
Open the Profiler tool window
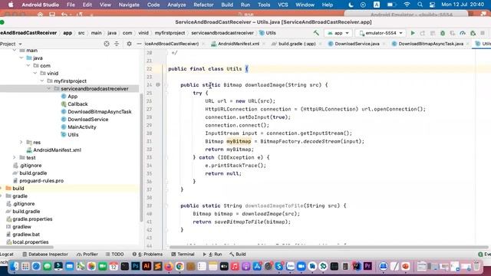(x=87, y=255)
